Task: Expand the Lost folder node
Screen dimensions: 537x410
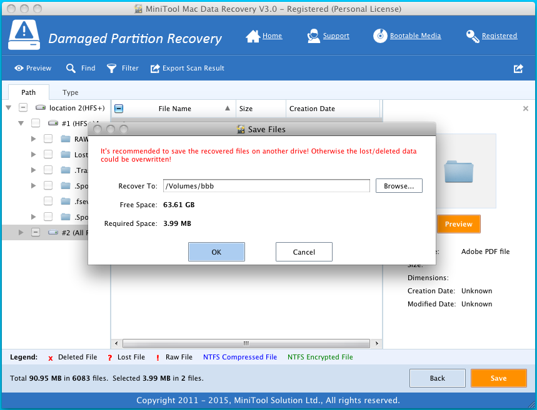Action: 33,154
